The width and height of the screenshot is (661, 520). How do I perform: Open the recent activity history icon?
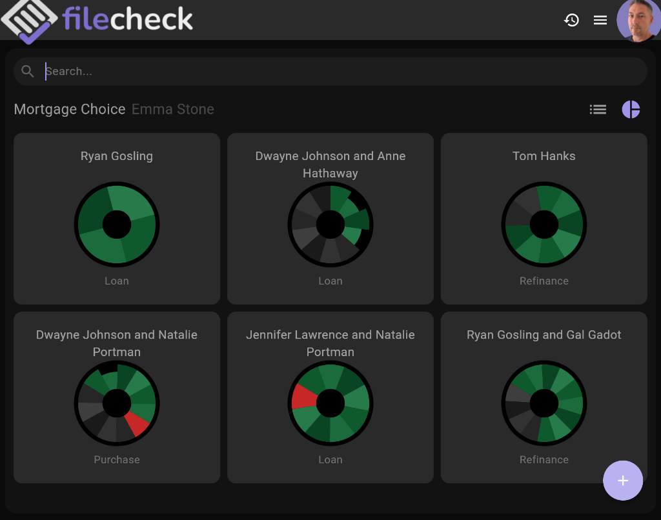tap(572, 20)
